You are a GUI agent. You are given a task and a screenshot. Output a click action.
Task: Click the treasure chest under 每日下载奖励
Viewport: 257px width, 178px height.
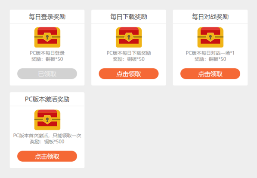click(x=129, y=37)
